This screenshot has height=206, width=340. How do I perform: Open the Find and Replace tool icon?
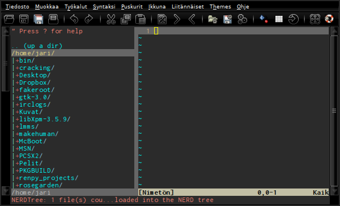pos(162,19)
